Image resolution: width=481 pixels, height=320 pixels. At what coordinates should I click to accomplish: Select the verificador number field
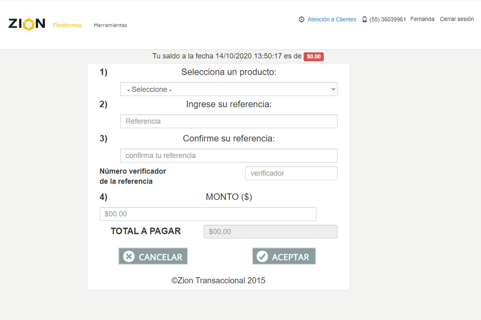(x=291, y=173)
